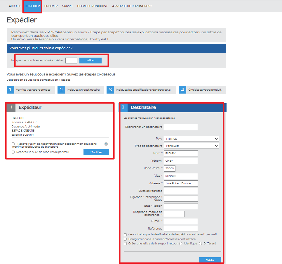
Task: Open the Pays dropdown showing FRANCE
Action: coord(192,139)
